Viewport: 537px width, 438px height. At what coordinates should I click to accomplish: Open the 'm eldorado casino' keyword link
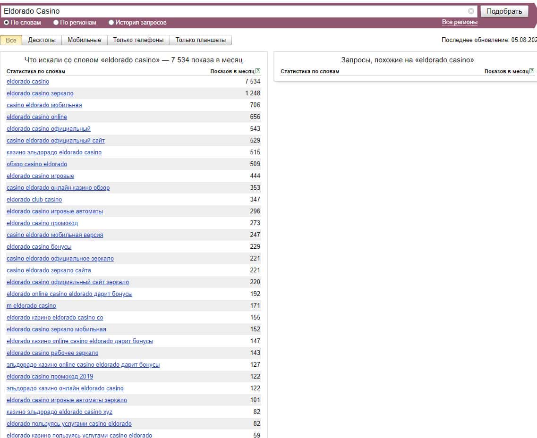coord(31,306)
